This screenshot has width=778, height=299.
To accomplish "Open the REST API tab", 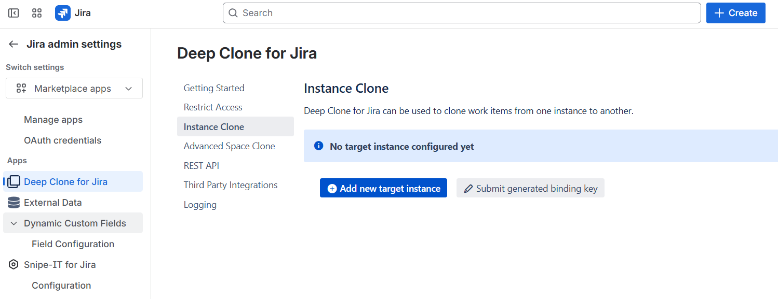I will (202, 166).
